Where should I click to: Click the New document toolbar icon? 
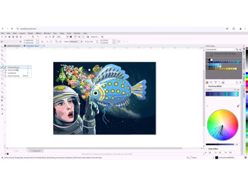pos(2,37)
